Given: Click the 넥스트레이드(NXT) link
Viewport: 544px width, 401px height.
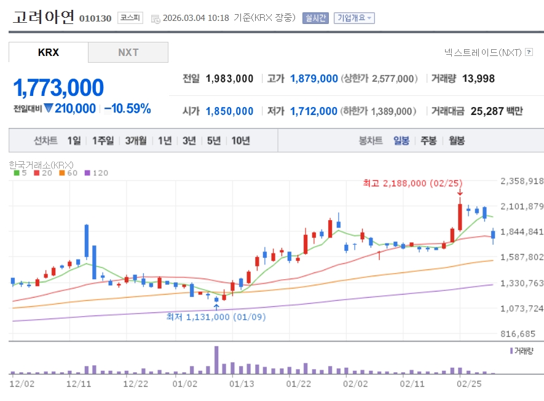Looking at the screenshot, I should (x=483, y=53).
